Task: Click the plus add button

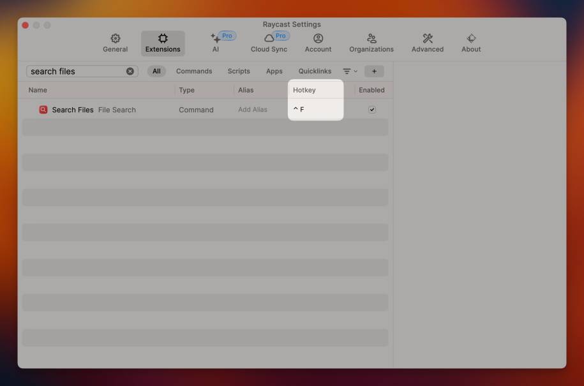Action: click(x=374, y=71)
